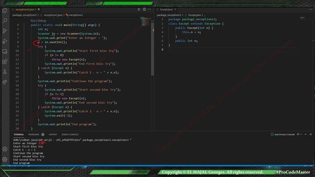
Task: Click terminal line 'End second bloc try'
Action: coord(28,160)
